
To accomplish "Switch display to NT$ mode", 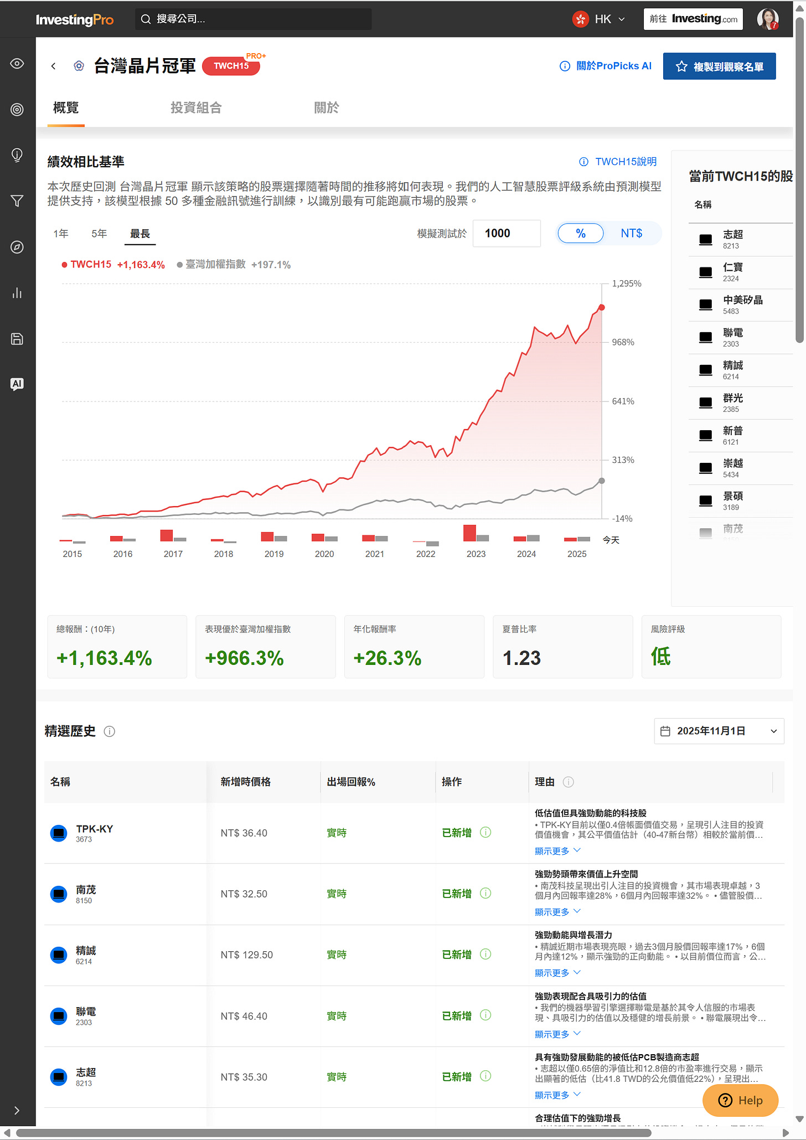I will click(631, 233).
